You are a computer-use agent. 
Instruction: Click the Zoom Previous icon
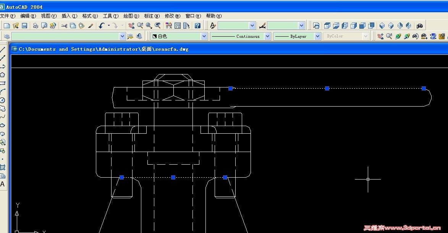point(157,26)
